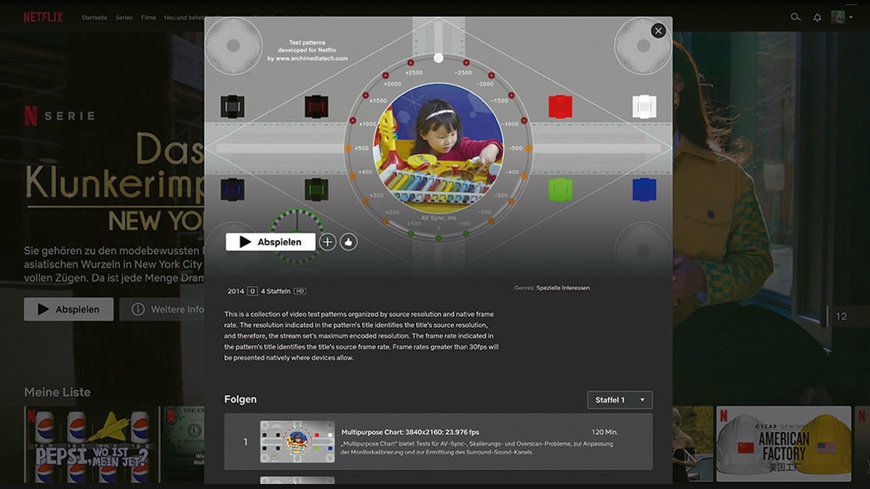Image resolution: width=870 pixels, height=489 pixels.
Task: Click the Netflix logo
Action: [43, 17]
